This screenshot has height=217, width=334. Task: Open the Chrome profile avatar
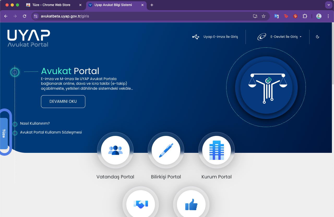pos(319,16)
